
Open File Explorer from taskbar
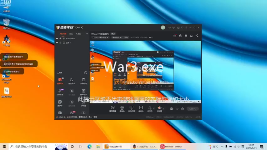[x=98, y=146]
